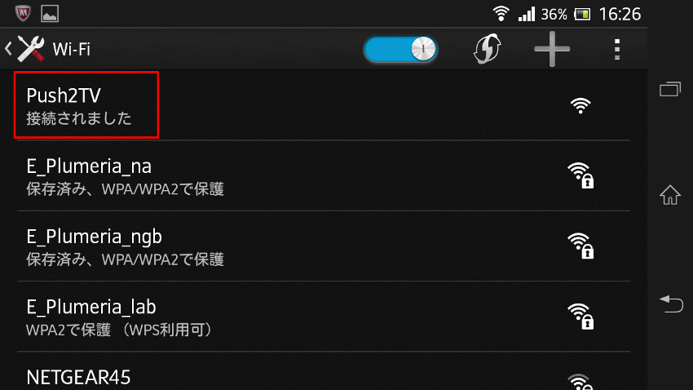Screen dimensions: 693x390
Task: Choose the E_Plumeria_ngb network
Action: (x=324, y=246)
